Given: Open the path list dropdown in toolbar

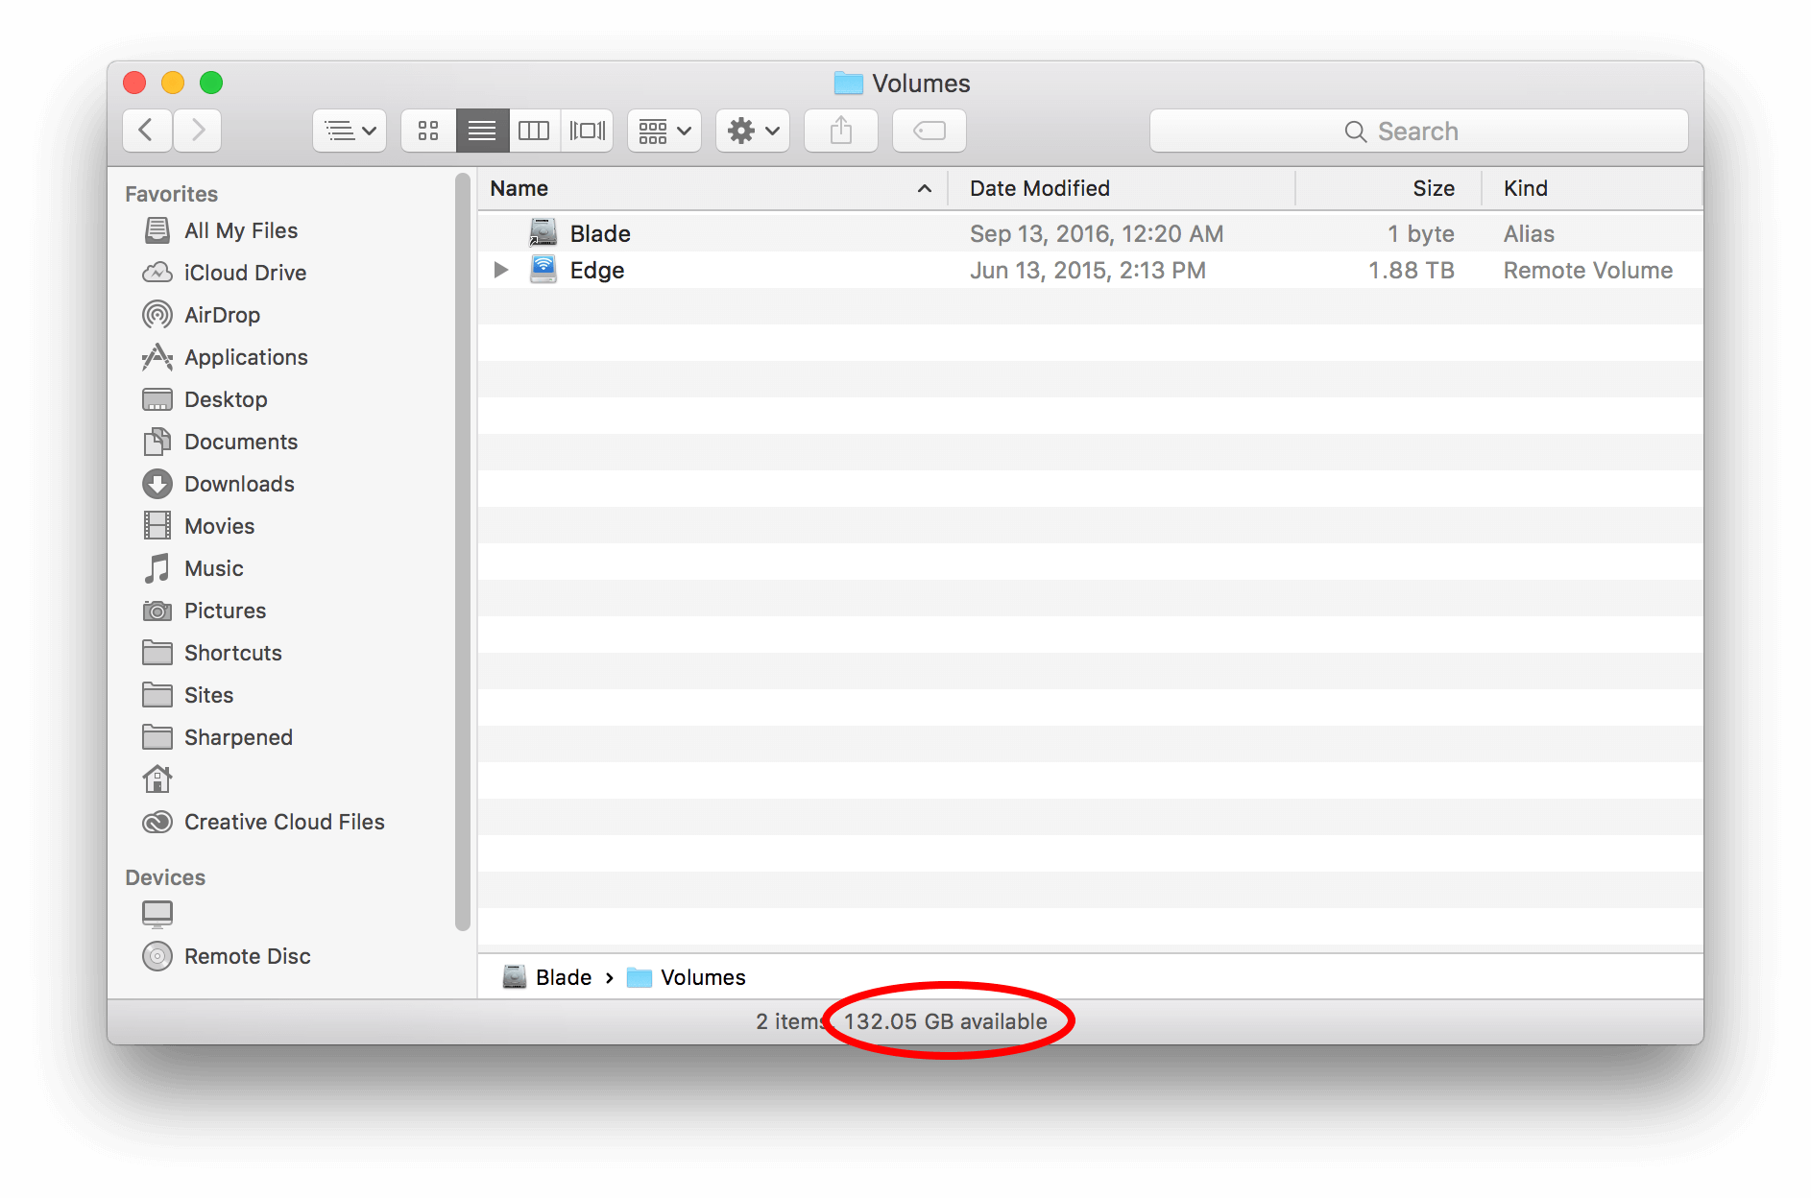Looking at the screenshot, I should tap(350, 131).
